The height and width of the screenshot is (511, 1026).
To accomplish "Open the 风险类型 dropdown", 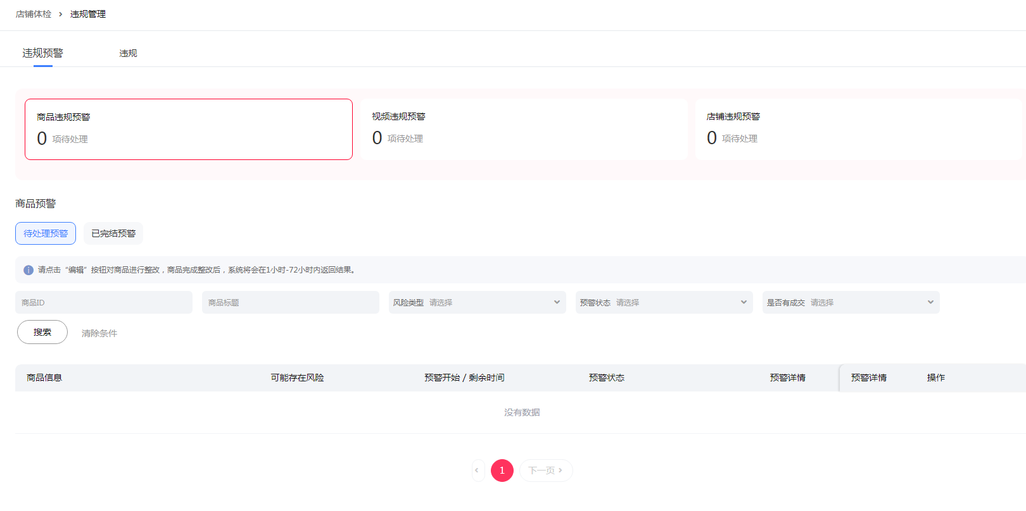I will pos(477,302).
